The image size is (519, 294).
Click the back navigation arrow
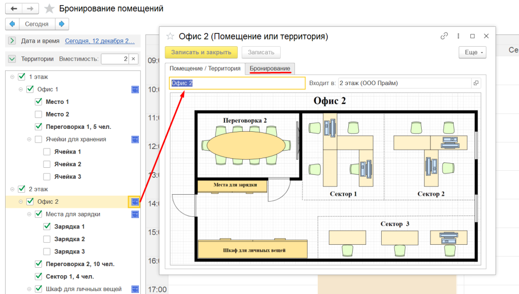pos(14,9)
